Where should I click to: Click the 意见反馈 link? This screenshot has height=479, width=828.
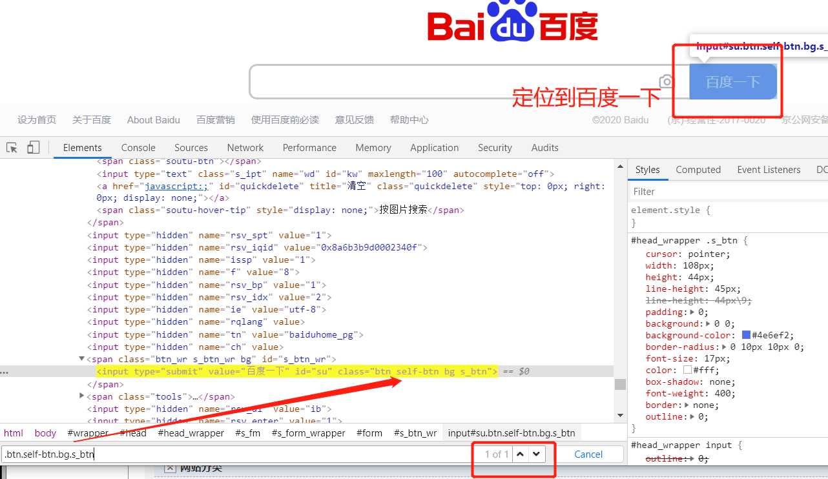point(355,120)
